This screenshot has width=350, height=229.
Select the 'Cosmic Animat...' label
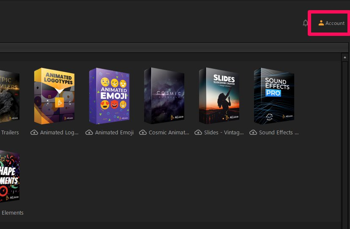click(x=169, y=133)
